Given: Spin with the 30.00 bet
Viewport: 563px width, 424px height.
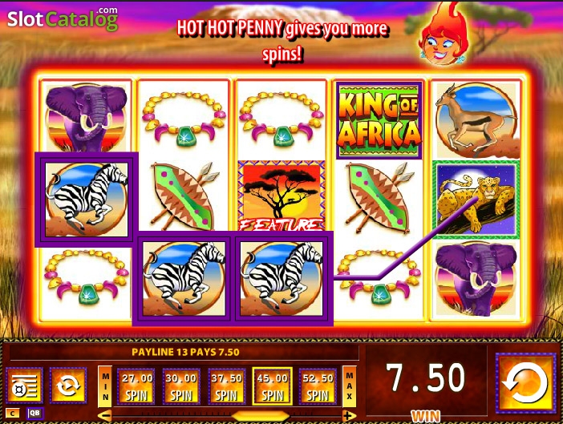Looking at the screenshot, I should point(181,386).
